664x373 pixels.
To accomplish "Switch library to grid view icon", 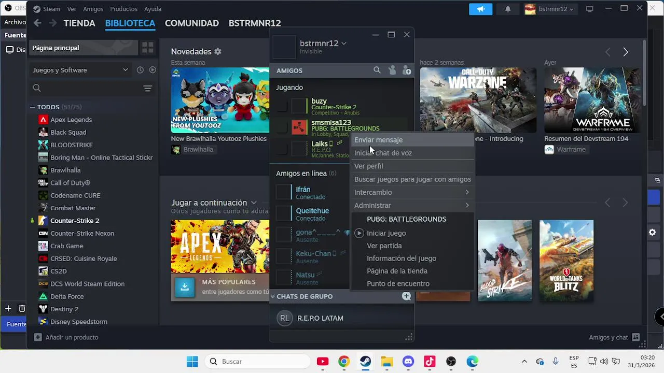I will (148, 48).
